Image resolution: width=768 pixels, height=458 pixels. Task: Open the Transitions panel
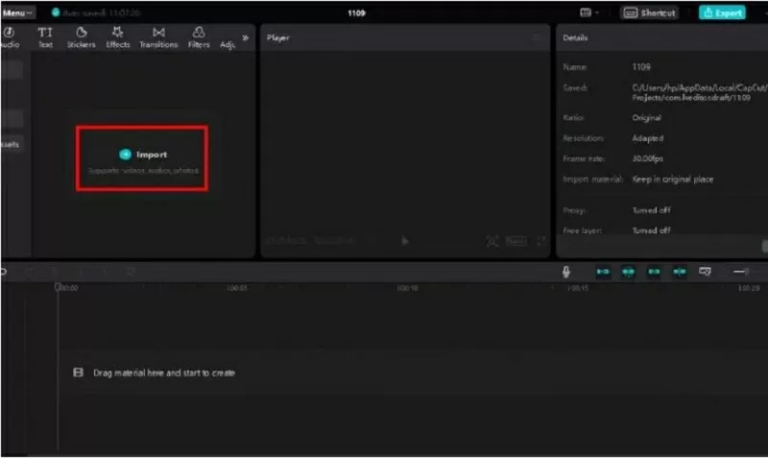pos(158,37)
